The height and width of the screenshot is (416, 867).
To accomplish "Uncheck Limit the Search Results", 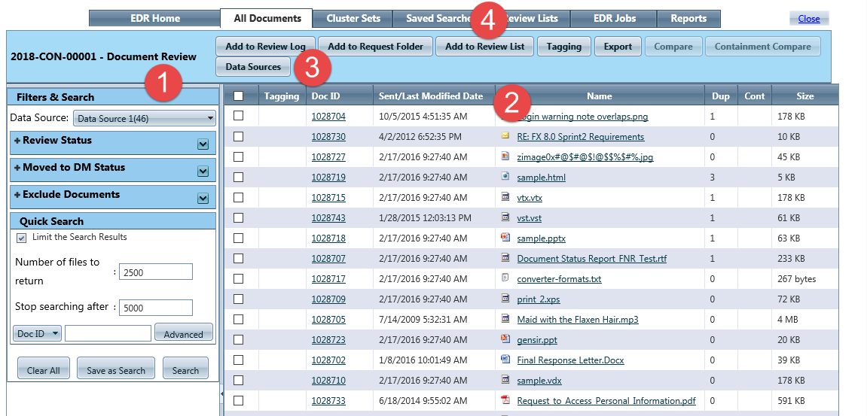I will tap(22, 238).
